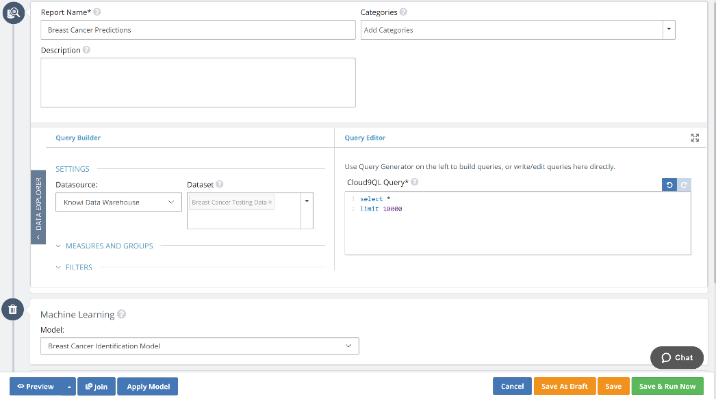716x399 pixels.
Task: Click the Save & Run Now button
Action: point(667,386)
